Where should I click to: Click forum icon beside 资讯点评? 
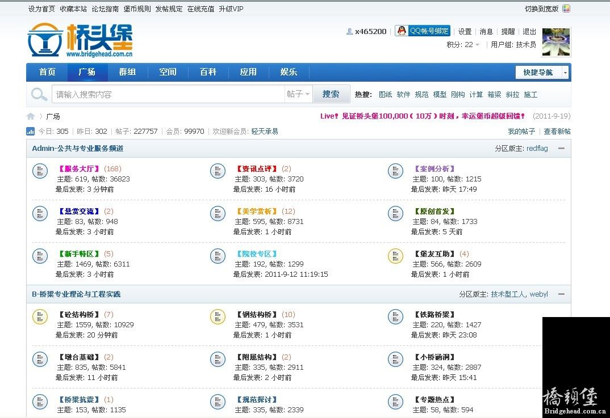coord(218,171)
